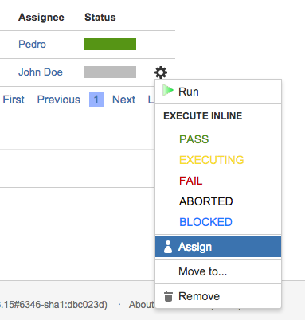The height and width of the screenshot is (320, 305).
Task: Go to the First page
Action: (14, 100)
